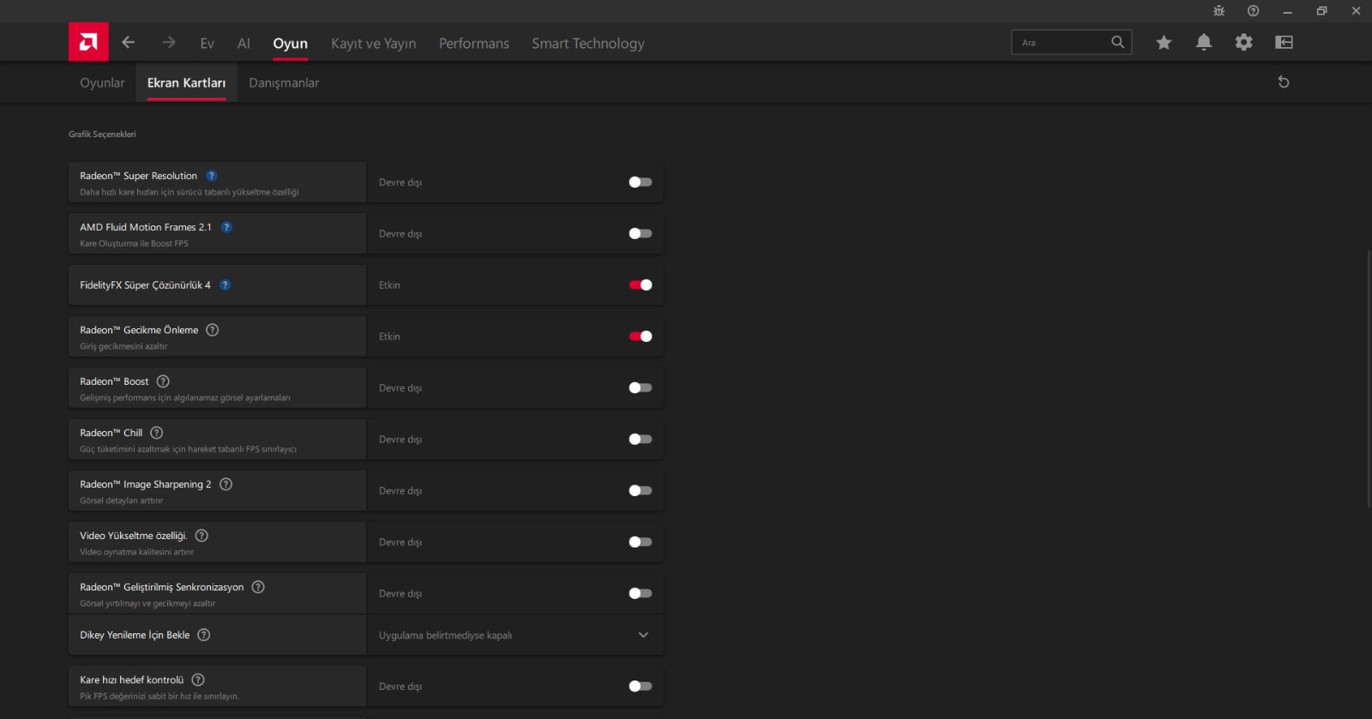Minimize the AMD Software window
1372x719 pixels.
click(x=1287, y=11)
